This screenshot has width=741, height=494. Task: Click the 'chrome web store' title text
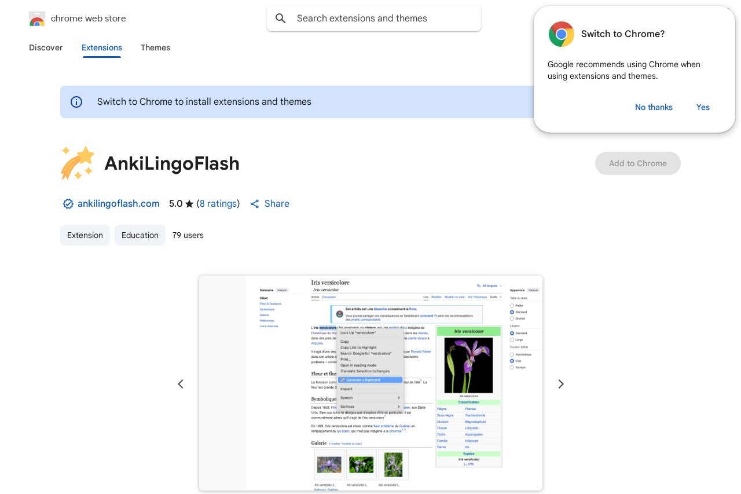[x=89, y=19]
